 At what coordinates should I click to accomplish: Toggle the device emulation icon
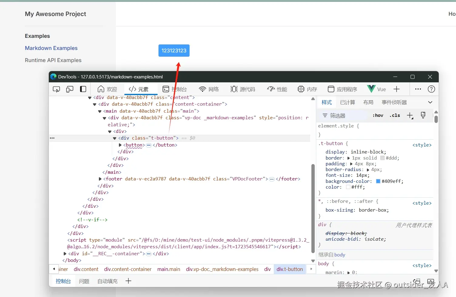70,89
